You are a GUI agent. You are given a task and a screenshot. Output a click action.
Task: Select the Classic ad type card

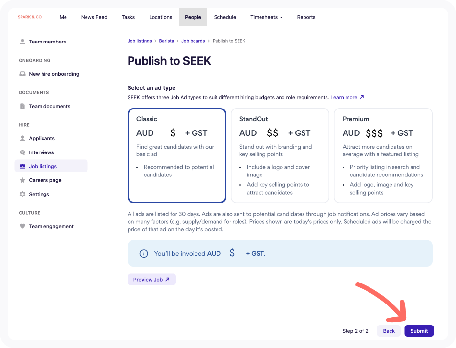[177, 155]
